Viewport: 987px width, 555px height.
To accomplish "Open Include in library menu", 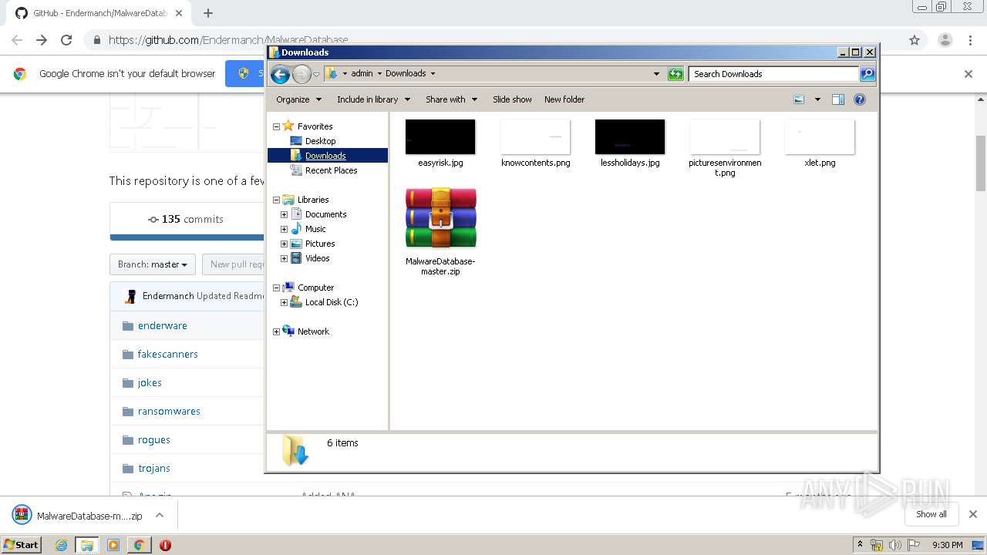I will tap(373, 99).
